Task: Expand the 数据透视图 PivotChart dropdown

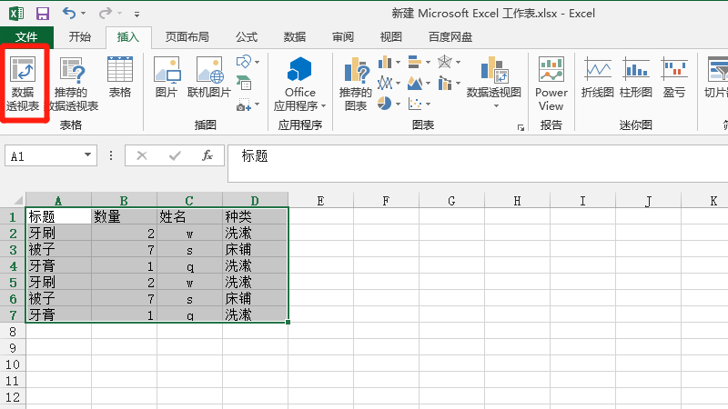Action: [x=494, y=105]
